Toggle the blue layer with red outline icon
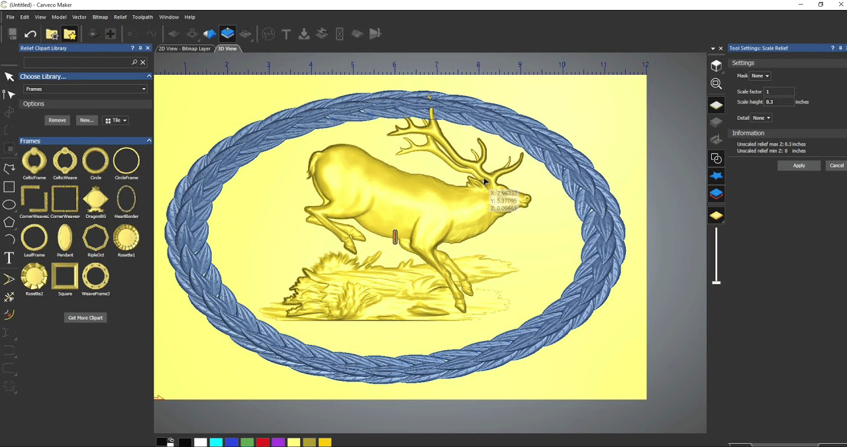 pos(716,194)
